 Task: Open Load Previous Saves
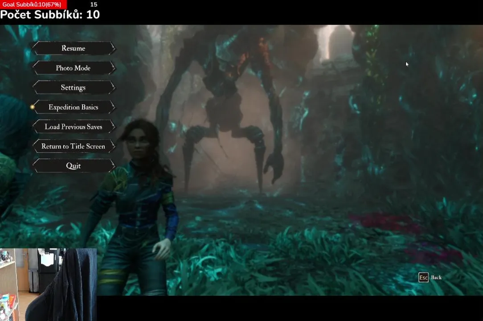(x=74, y=127)
